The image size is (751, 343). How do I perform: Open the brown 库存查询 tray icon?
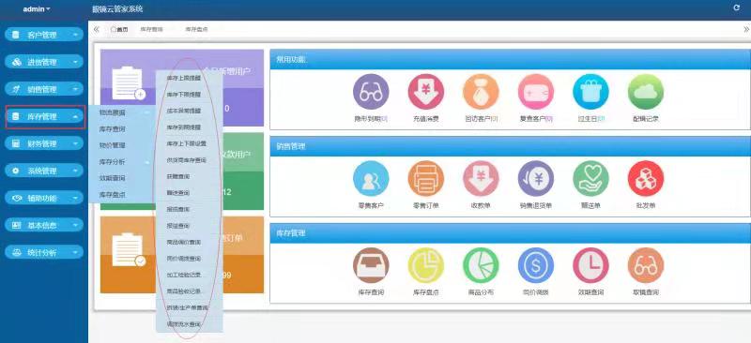371,265
